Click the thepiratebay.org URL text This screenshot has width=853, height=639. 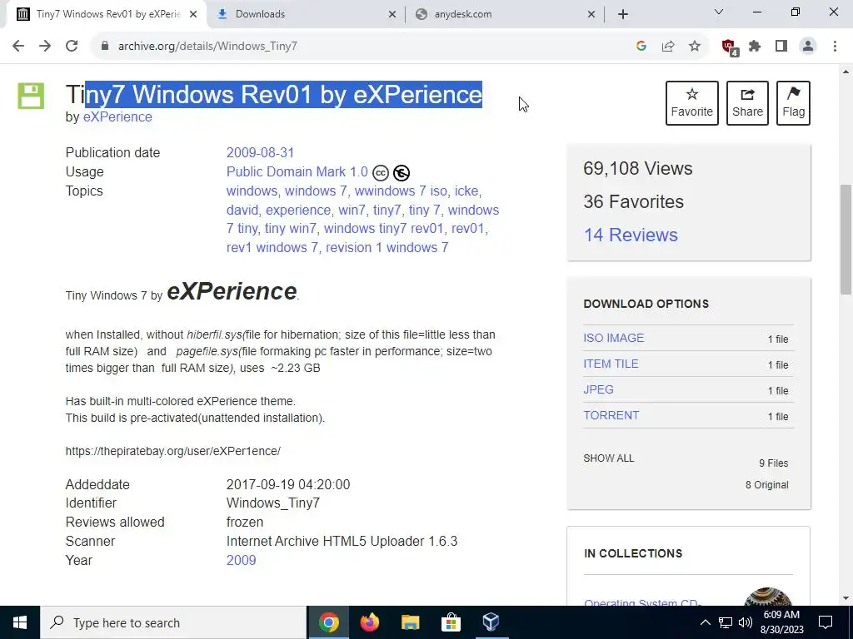point(173,451)
